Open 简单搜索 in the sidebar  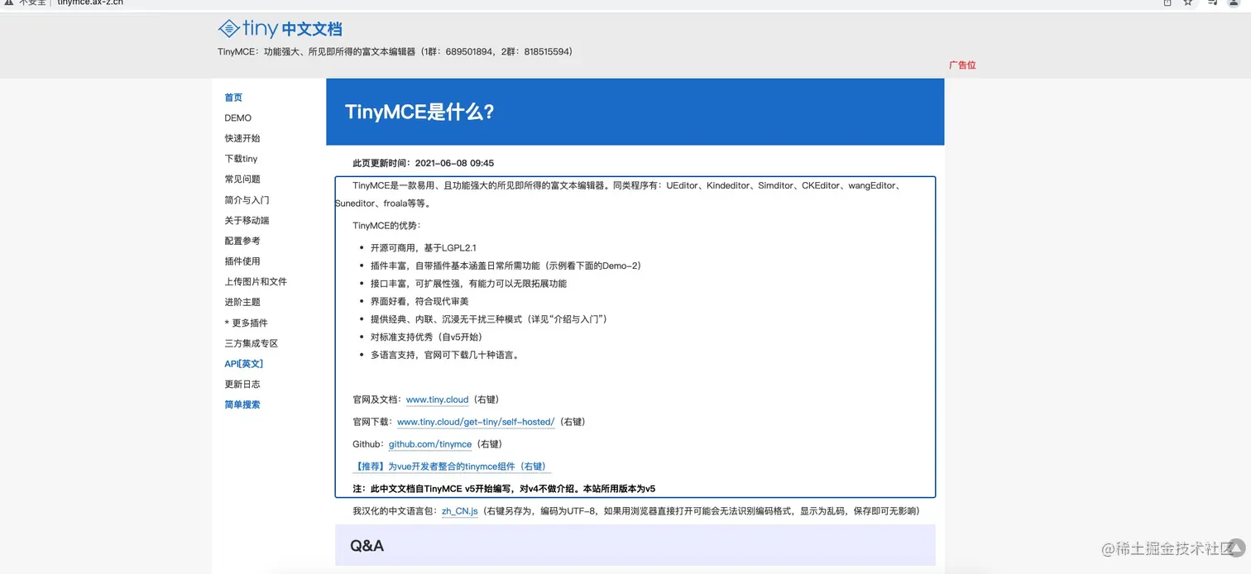point(242,405)
